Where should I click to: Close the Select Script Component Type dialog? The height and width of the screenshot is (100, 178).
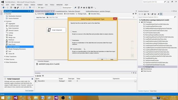coord(115,19)
